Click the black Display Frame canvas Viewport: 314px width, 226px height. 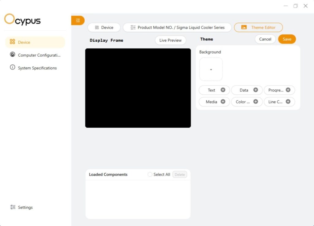point(138,88)
